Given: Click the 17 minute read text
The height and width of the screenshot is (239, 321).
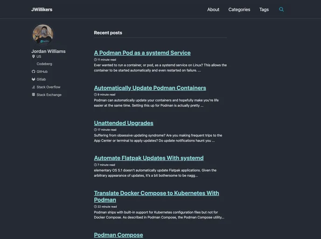Looking at the screenshot, I should point(107,130).
